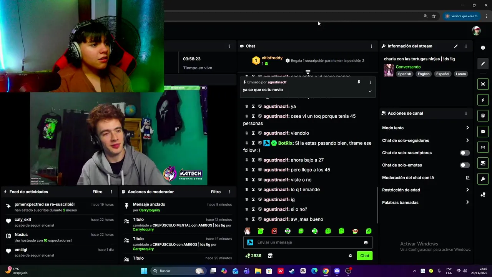Open the document sidebar icon

click(x=483, y=116)
